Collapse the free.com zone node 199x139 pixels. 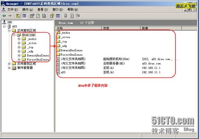coord(14,35)
